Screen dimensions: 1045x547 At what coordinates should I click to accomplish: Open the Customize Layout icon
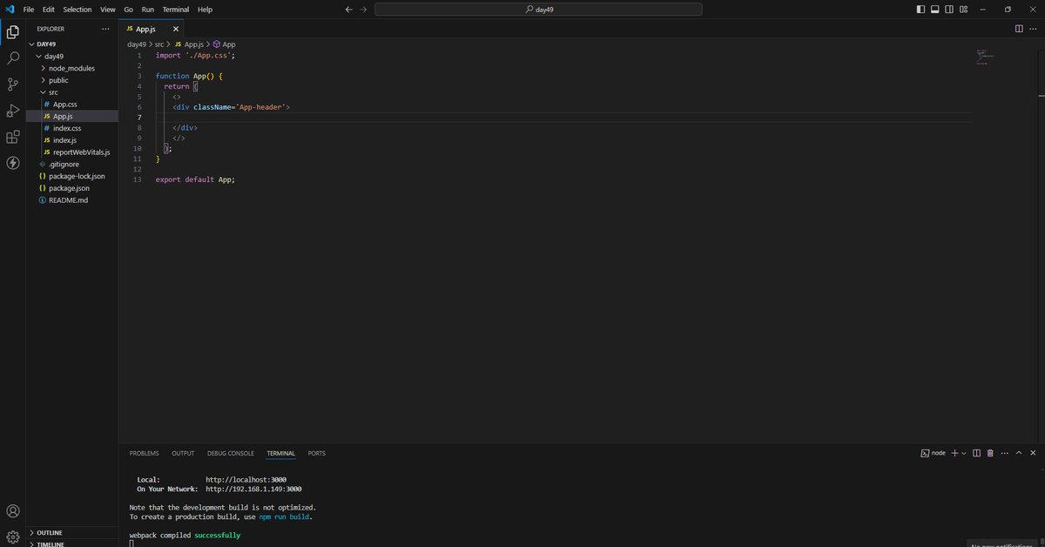pos(963,10)
